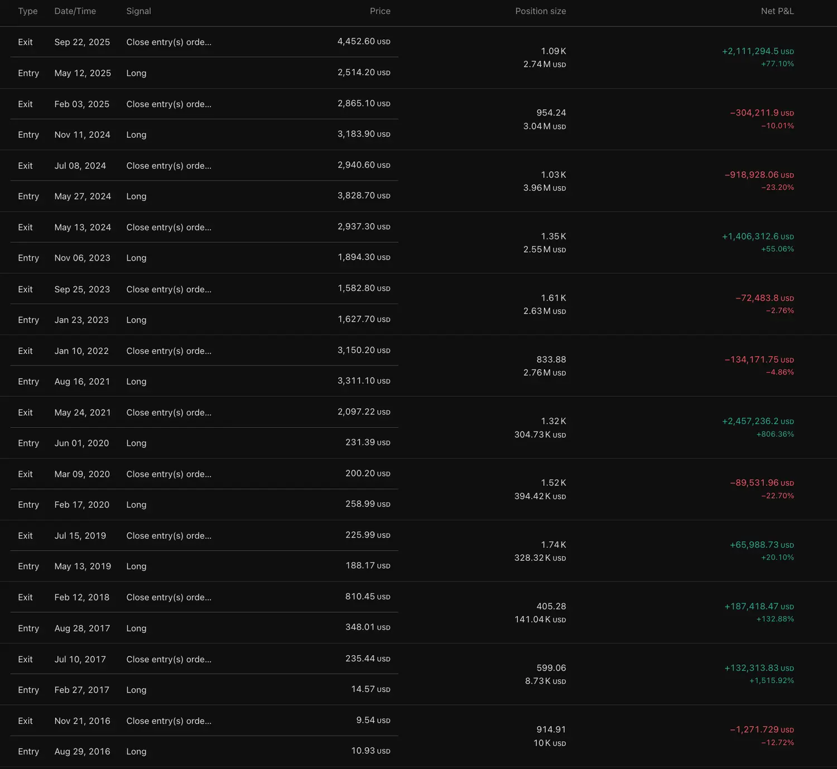Click the Net P&L column header
Image resolution: width=837 pixels, height=769 pixels.
point(777,11)
